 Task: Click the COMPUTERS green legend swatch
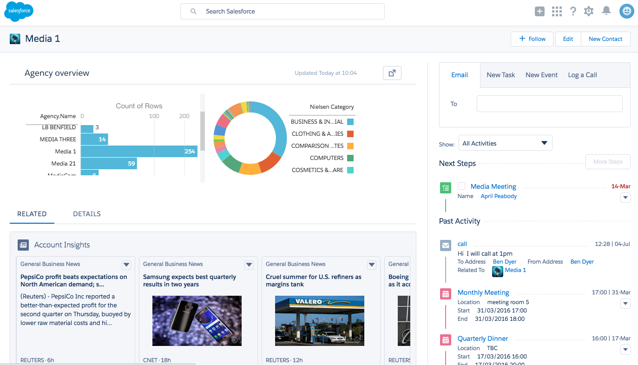350,158
